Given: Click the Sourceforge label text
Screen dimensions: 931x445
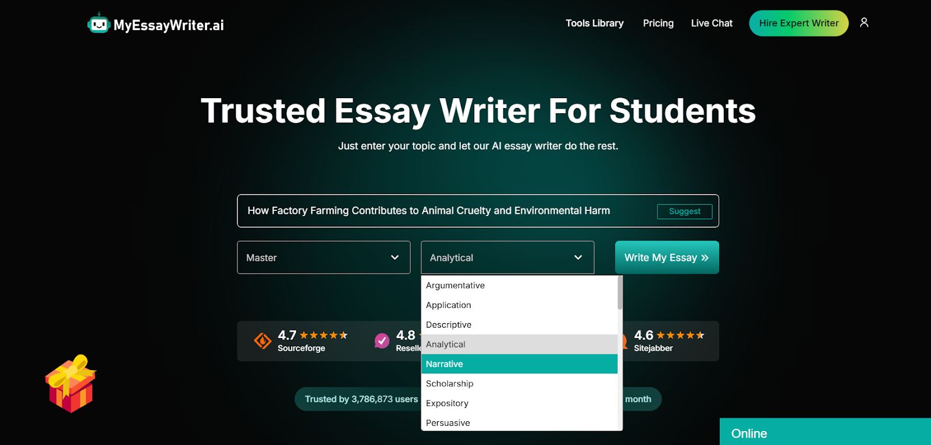Looking at the screenshot, I should coord(301,348).
